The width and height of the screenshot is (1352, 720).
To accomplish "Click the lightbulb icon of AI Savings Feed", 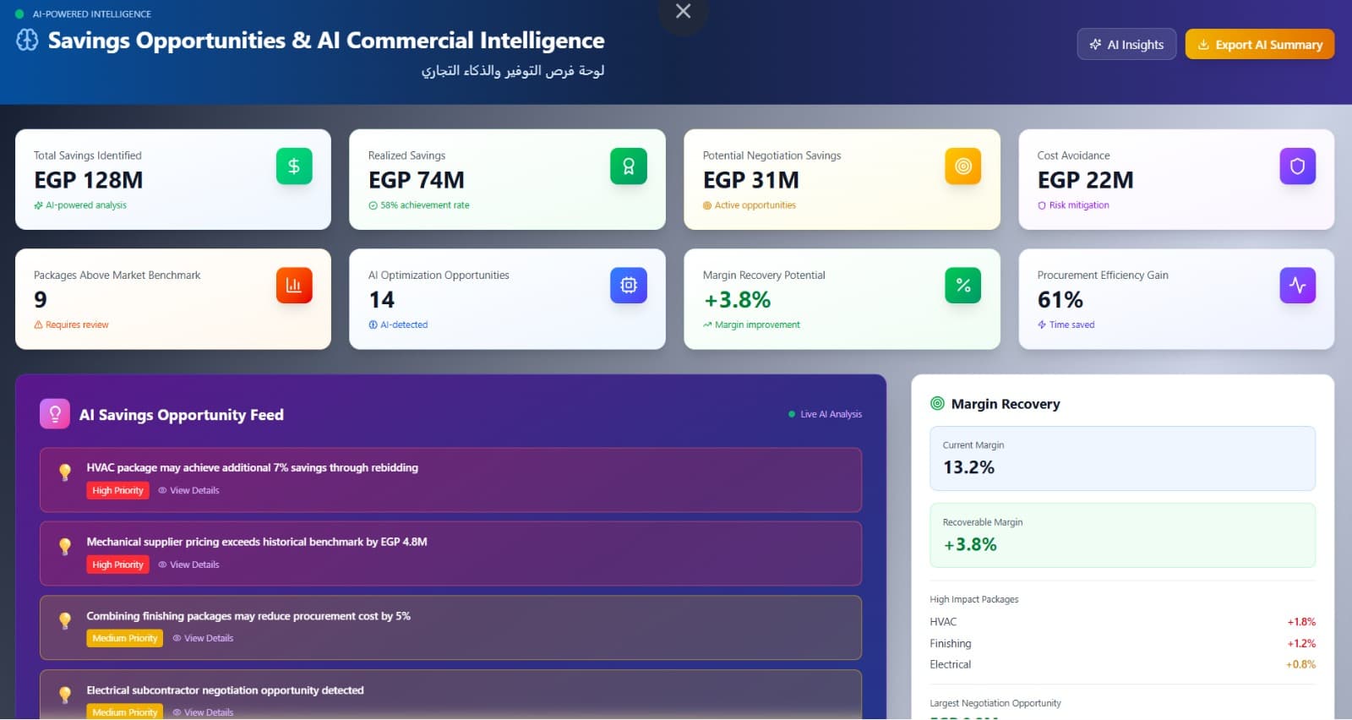I will (x=55, y=414).
